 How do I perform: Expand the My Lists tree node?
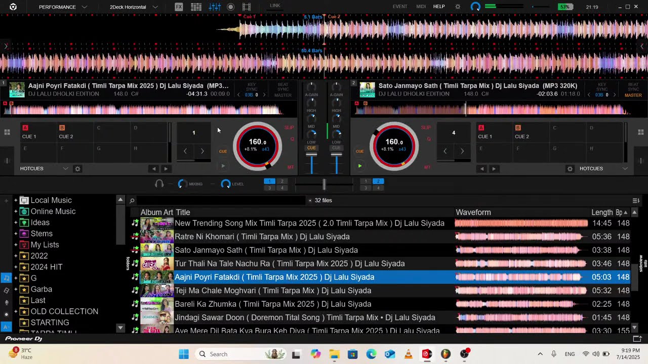tap(16, 245)
